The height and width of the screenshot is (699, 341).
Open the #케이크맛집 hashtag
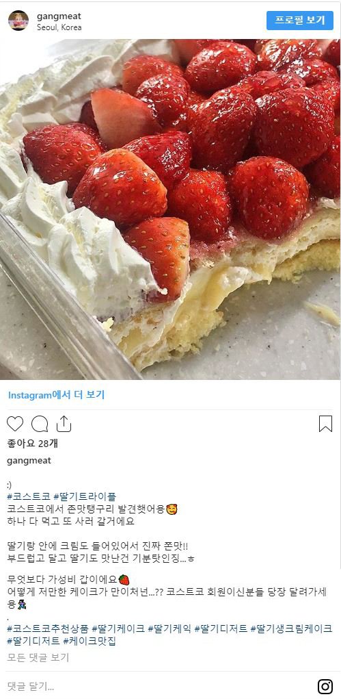click(90, 641)
